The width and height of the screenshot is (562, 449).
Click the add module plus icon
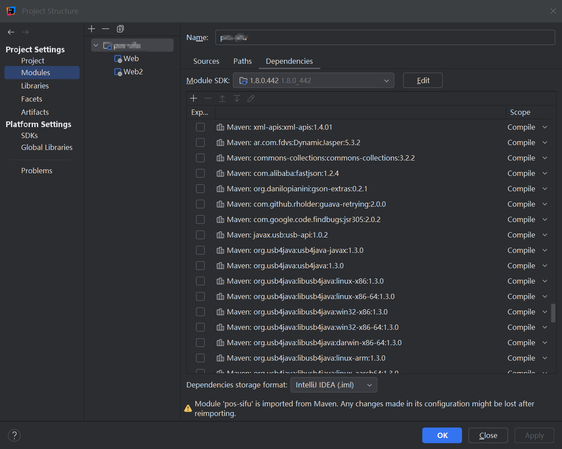pos(91,29)
